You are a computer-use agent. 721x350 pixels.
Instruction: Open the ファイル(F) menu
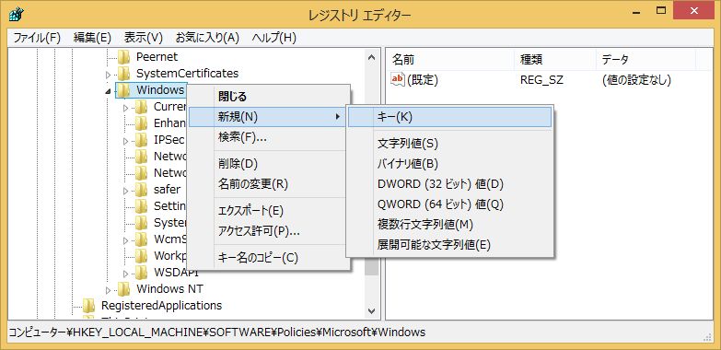pyautogui.click(x=37, y=38)
